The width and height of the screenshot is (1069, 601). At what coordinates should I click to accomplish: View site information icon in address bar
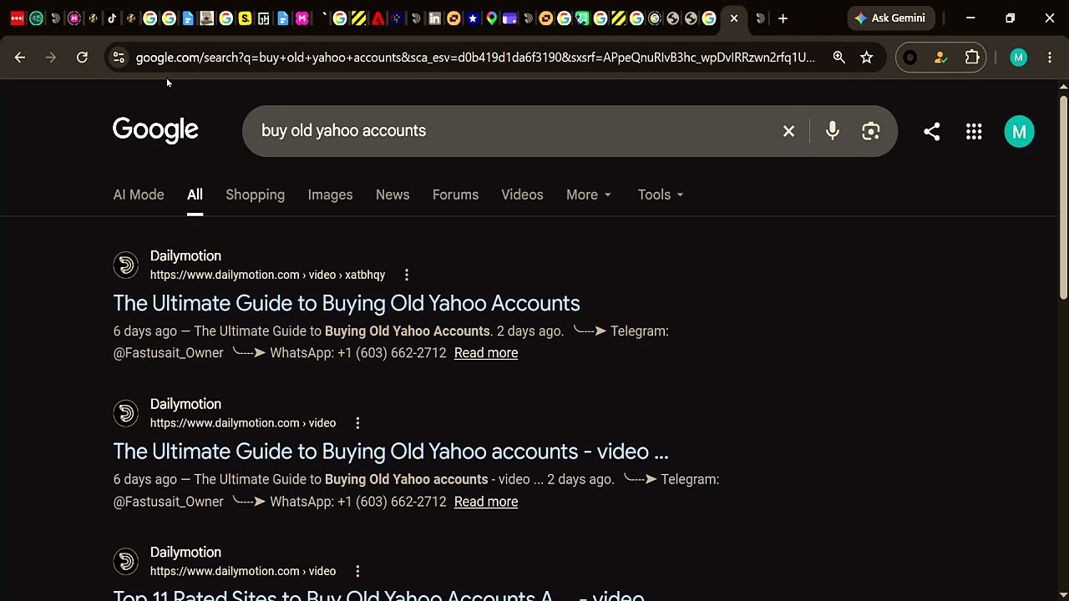coord(119,58)
